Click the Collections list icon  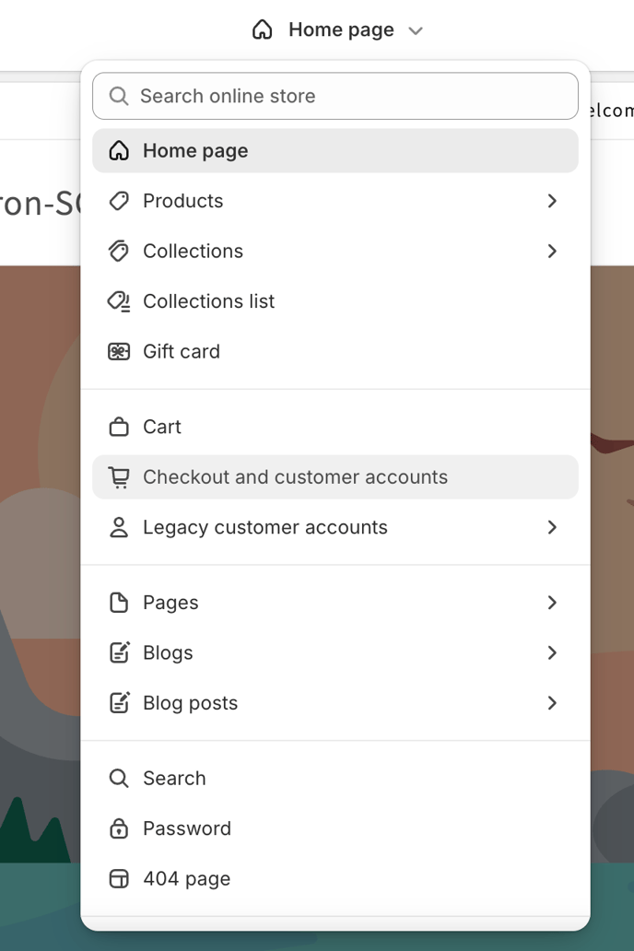[119, 301]
